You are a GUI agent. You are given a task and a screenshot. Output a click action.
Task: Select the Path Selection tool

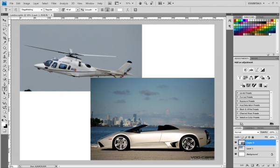tap(4, 94)
